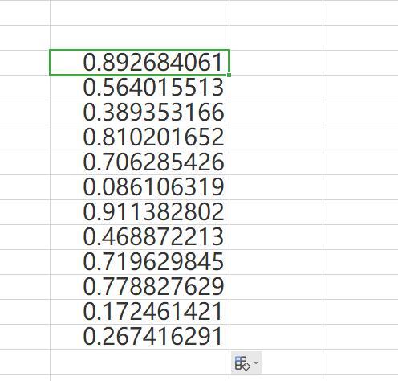Select the cell containing 0.911382802
The height and width of the screenshot is (381, 398).
(x=140, y=212)
